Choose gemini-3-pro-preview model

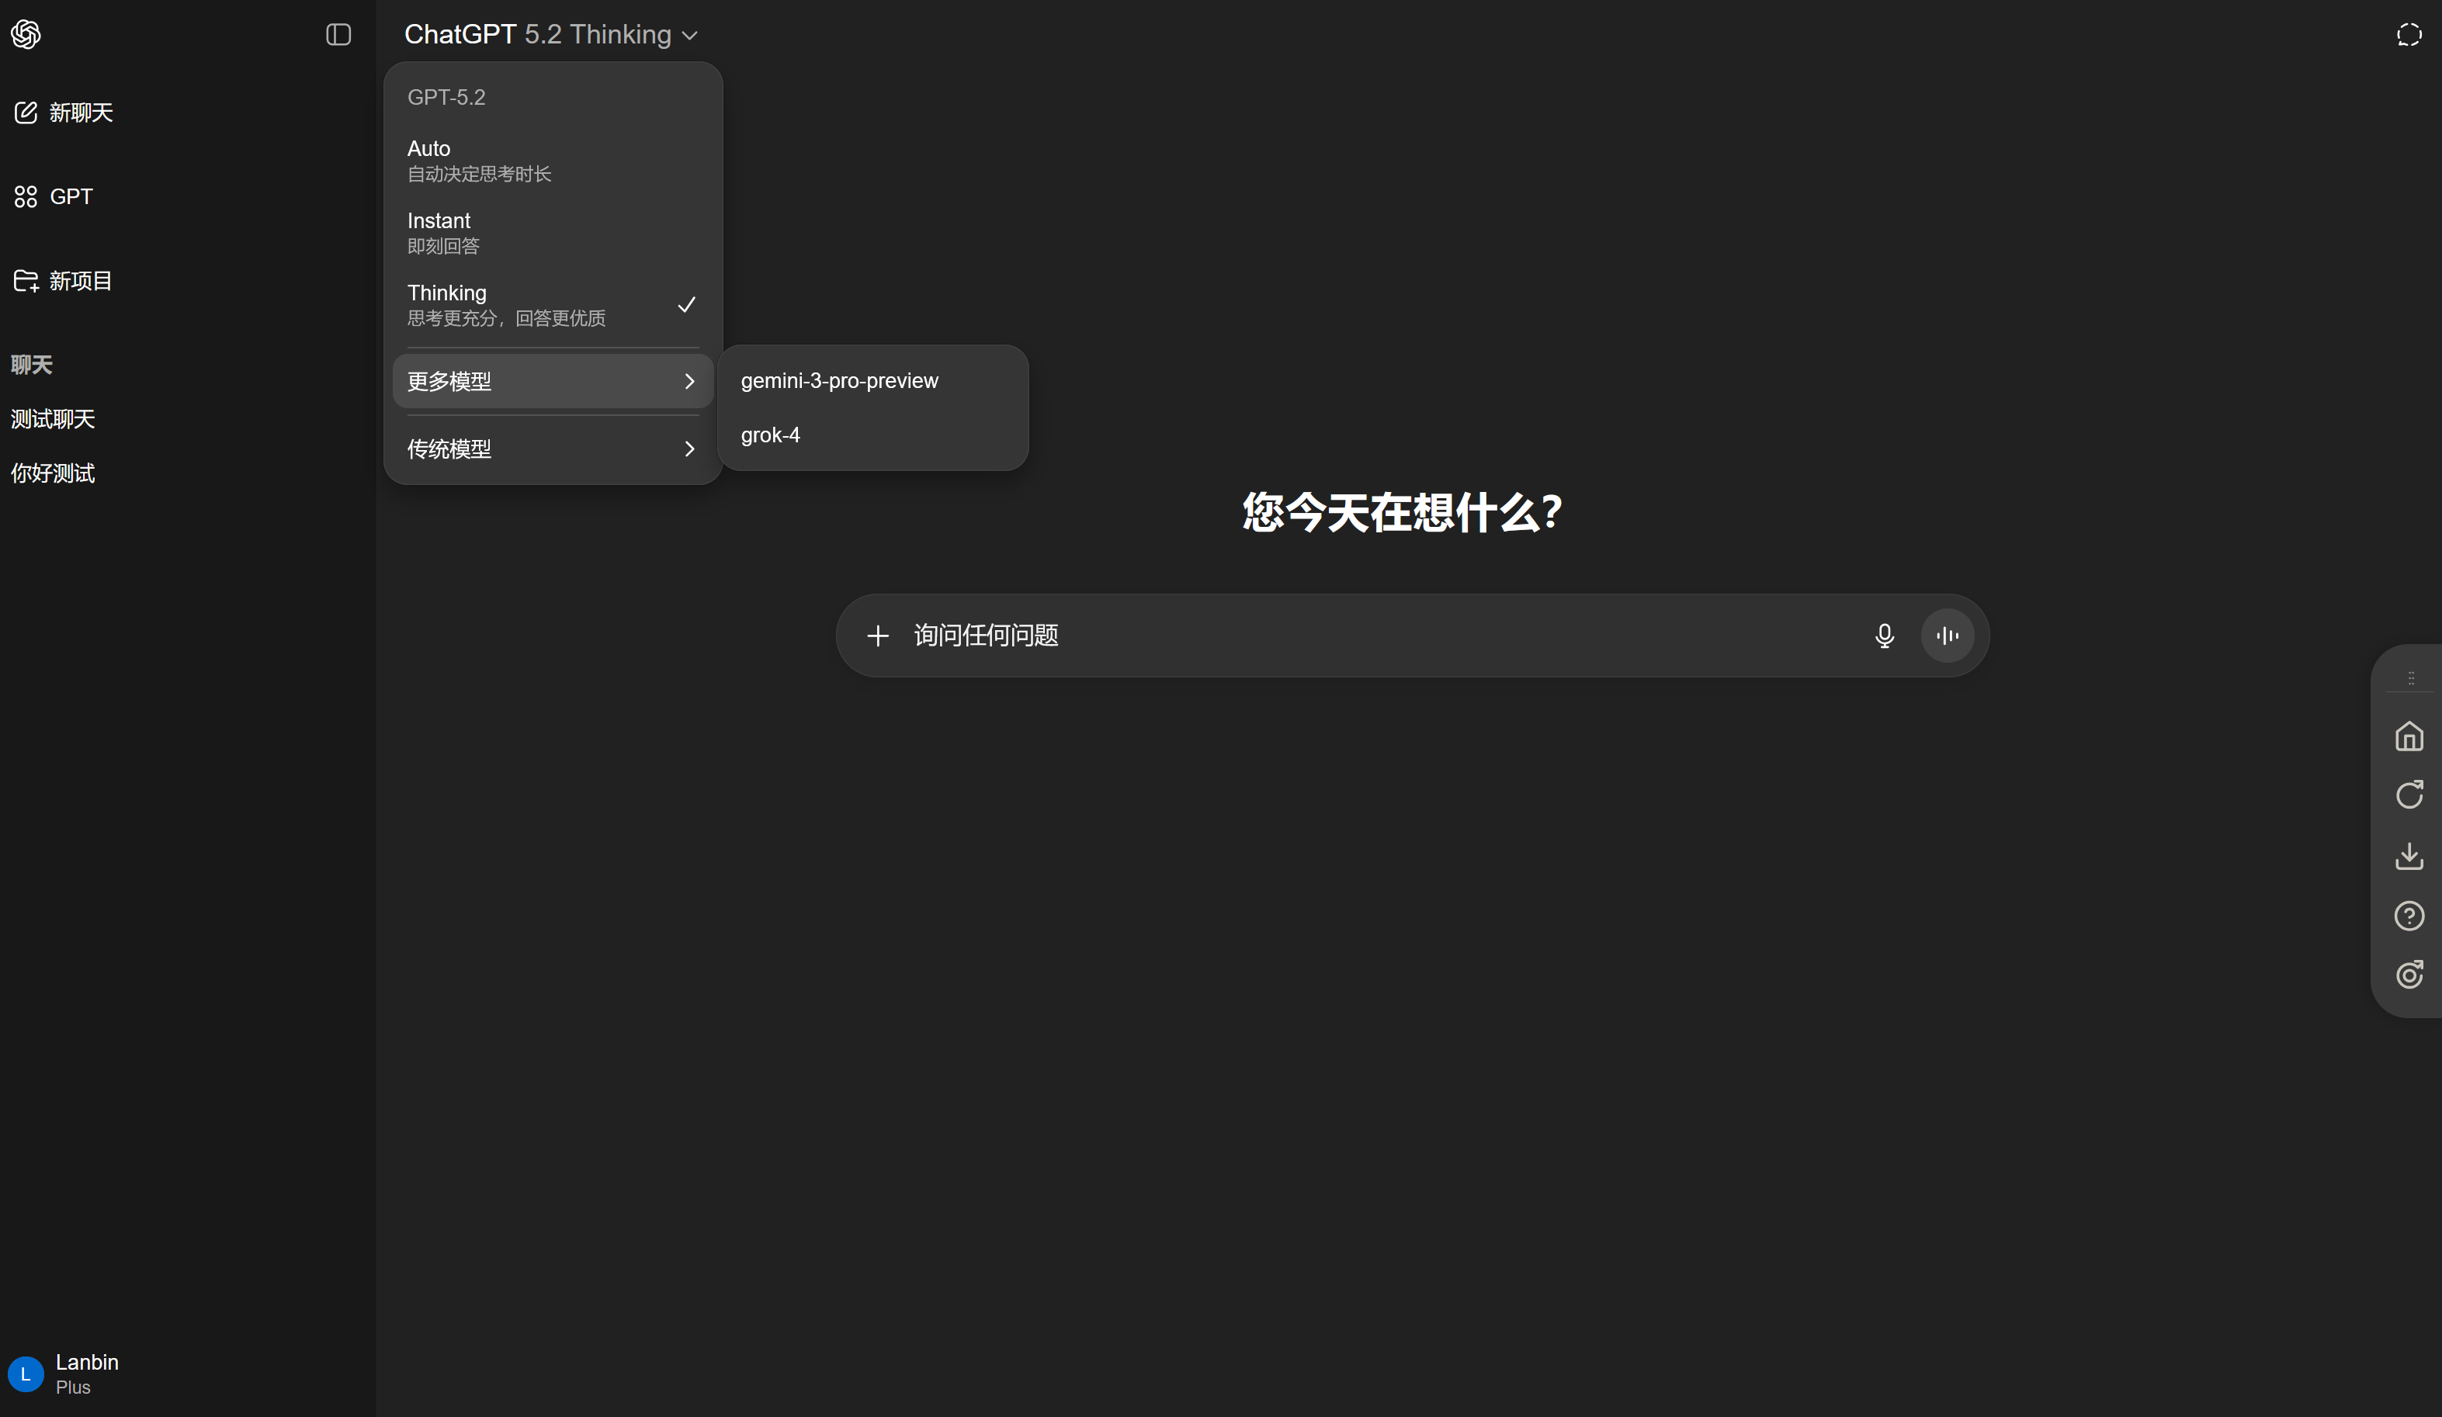[872, 381]
